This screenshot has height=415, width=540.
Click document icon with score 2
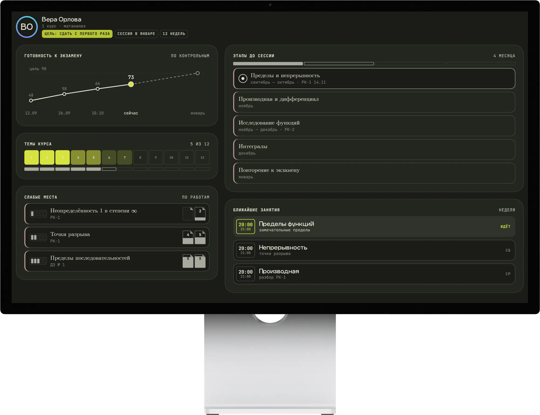pos(200,214)
